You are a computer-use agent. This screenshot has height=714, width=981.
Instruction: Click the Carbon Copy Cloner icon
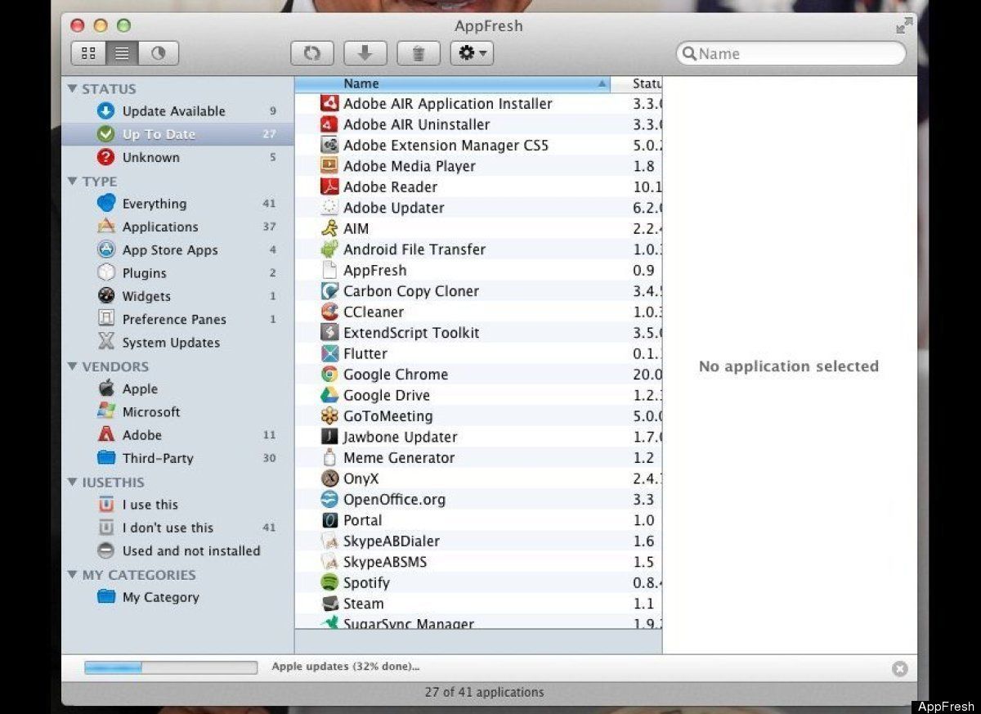coord(329,291)
